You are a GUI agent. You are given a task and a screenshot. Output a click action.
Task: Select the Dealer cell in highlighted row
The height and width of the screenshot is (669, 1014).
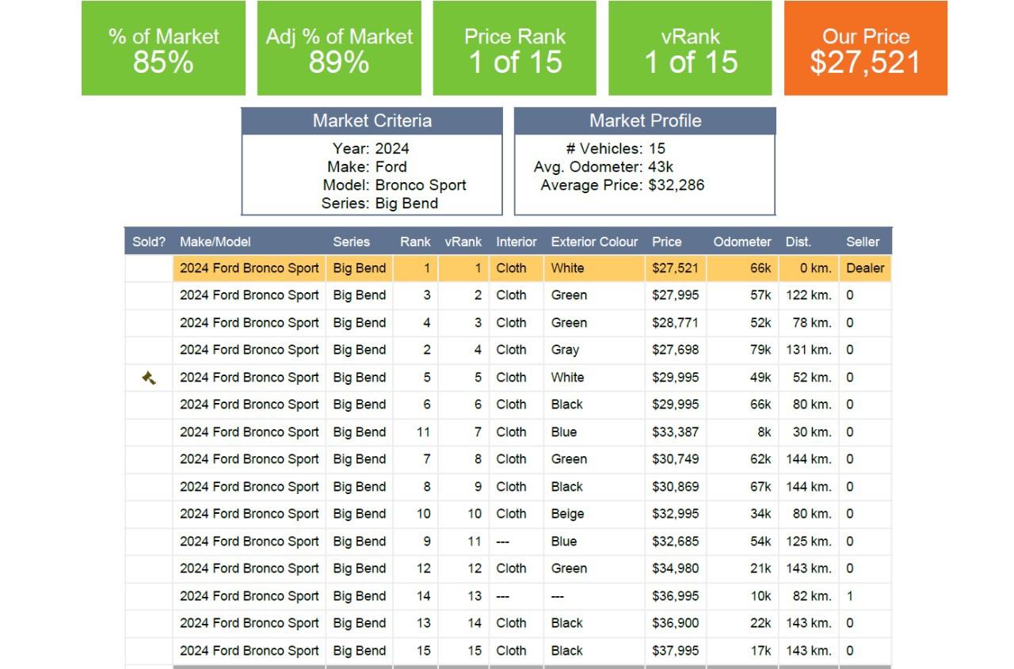pyautogui.click(x=864, y=268)
